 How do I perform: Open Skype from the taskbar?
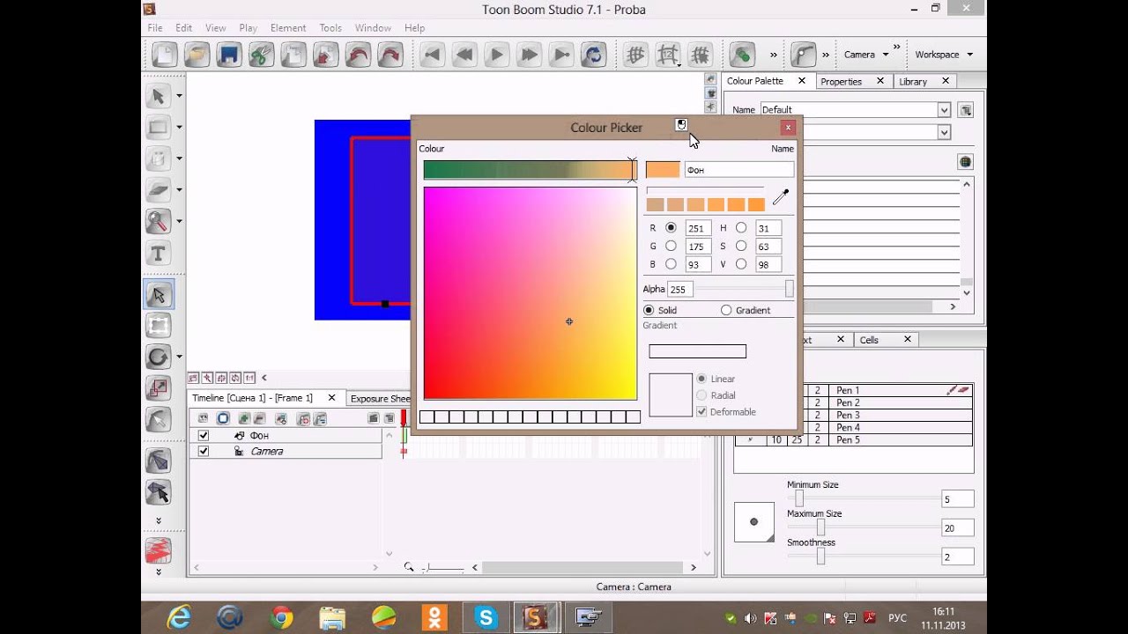coord(486,617)
